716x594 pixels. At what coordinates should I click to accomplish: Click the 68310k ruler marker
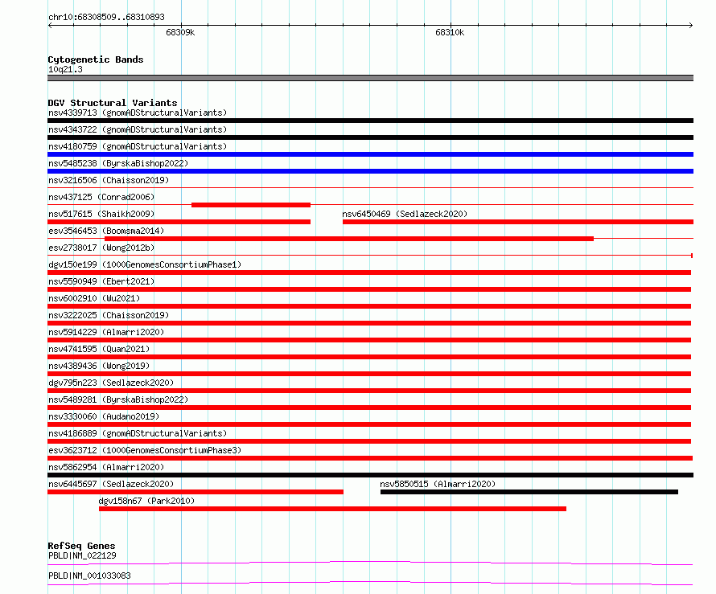click(450, 32)
